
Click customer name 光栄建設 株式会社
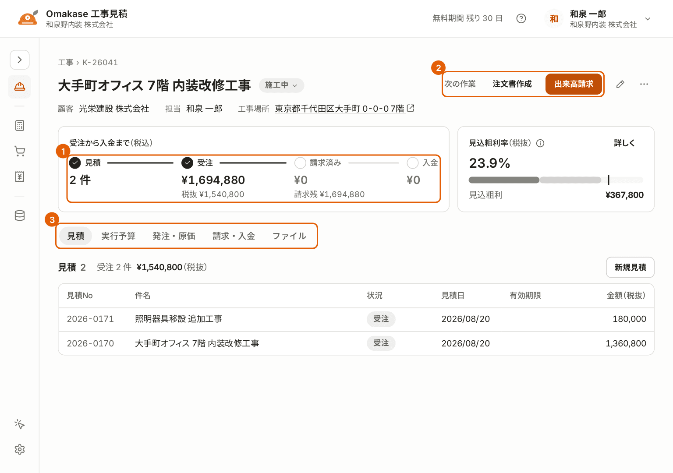114,109
